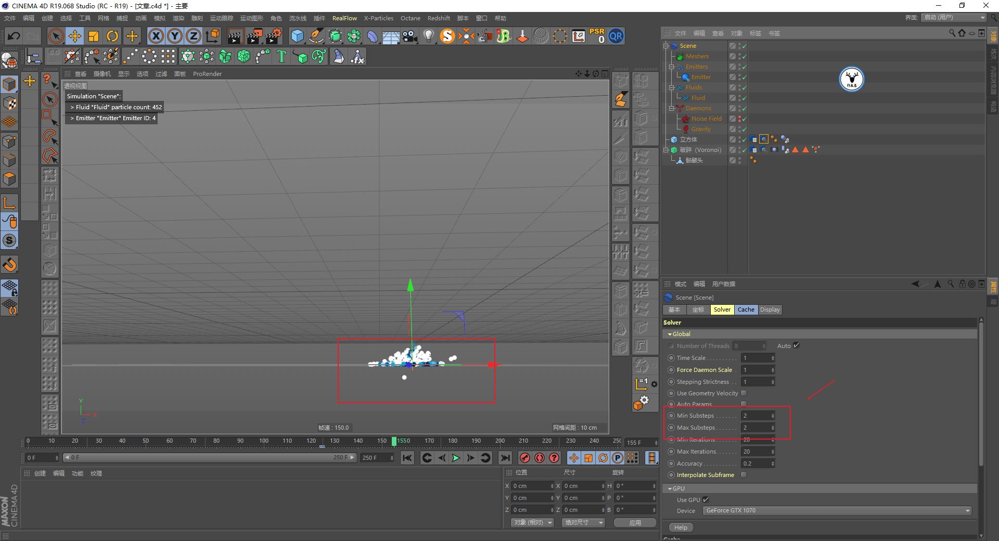999x541 pixels.
Task: Select the Move tool
Action: tap(74, 36)
